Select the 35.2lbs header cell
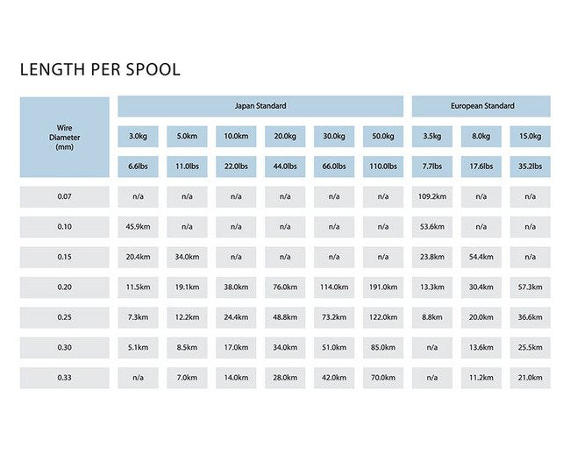 [x=531, y=166]
